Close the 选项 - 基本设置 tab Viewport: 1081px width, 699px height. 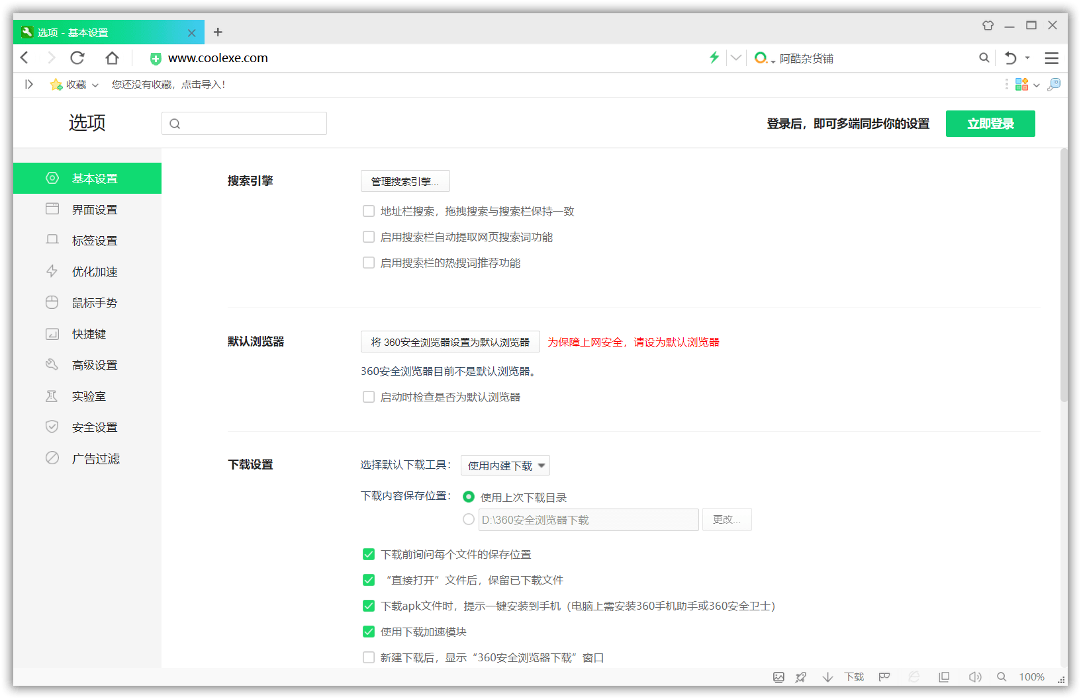[x=191, y=32]
